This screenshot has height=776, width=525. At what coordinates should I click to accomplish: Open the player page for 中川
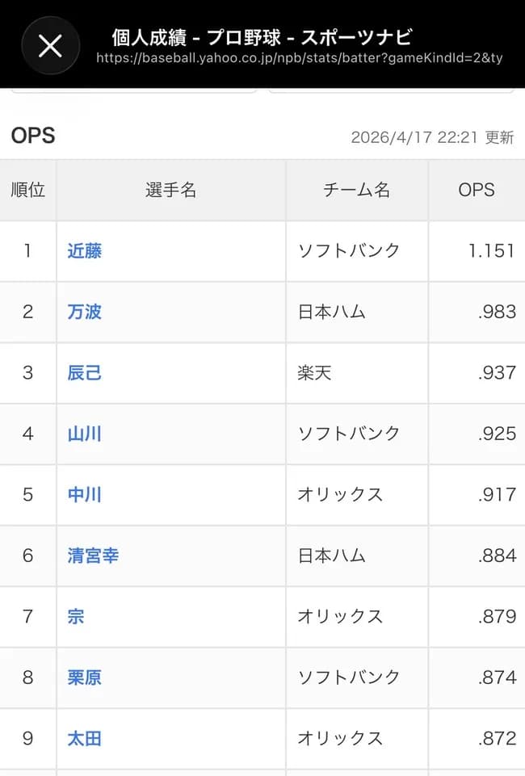(84, 495)
